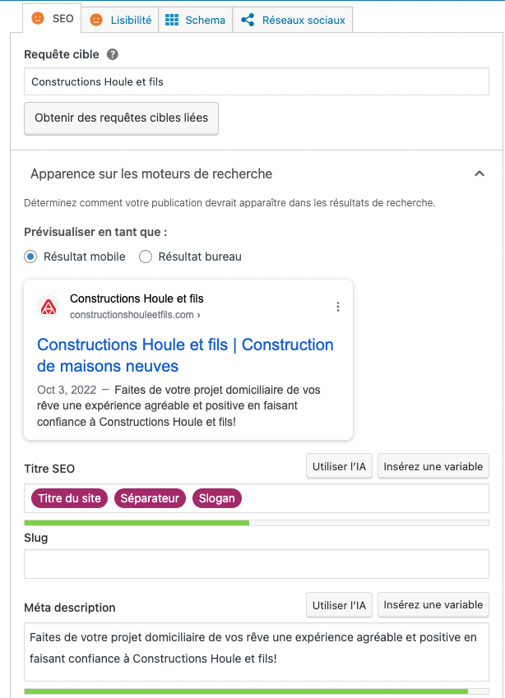Select Résultat bureau preview option
Image resolution: width=505 pixels, height=698 pixels.
[146, 257]
